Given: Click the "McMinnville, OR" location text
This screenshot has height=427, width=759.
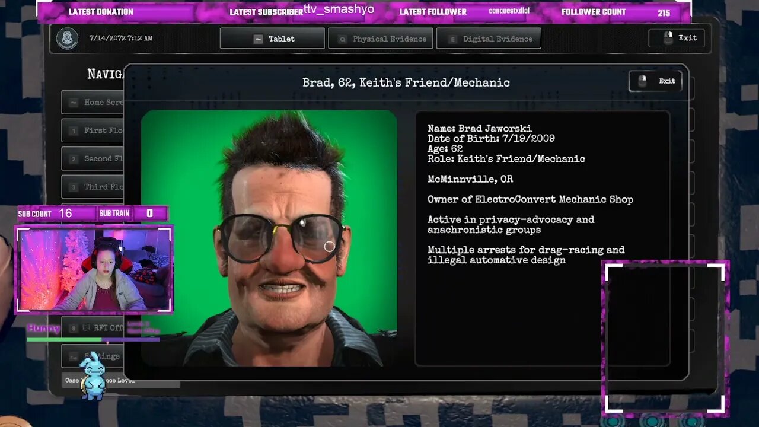Looking at the screenshot, I should pyautogui.click(x=470, y=179).
